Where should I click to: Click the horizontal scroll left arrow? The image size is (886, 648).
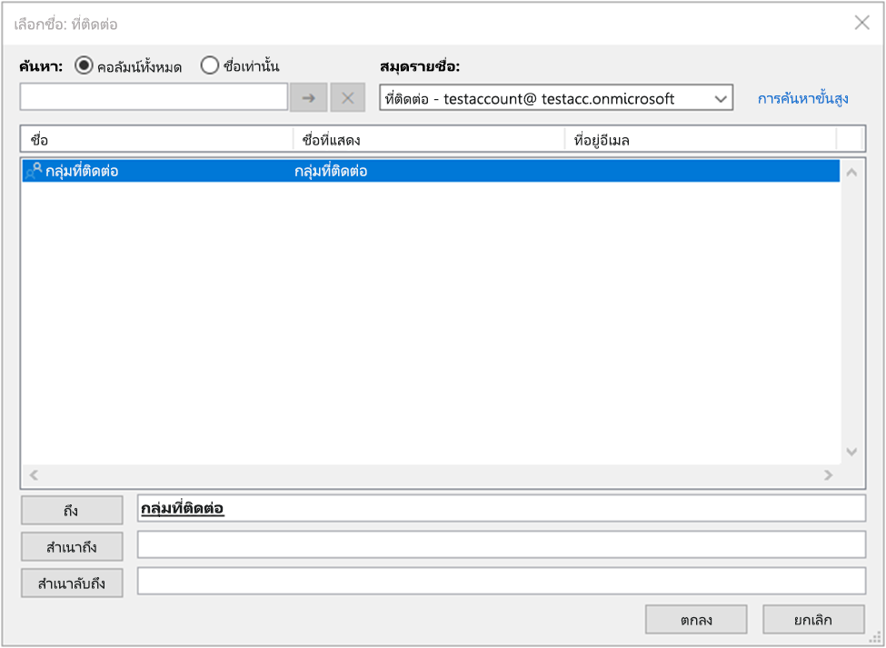click(x=34, y=475)
